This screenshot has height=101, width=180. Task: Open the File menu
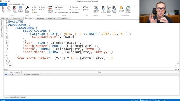pyautogui.click(x=3, y=4)
